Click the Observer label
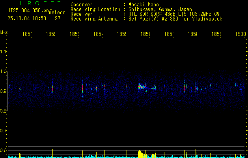The height and width of the screenshot is (158, 248). tap(82, 5)
